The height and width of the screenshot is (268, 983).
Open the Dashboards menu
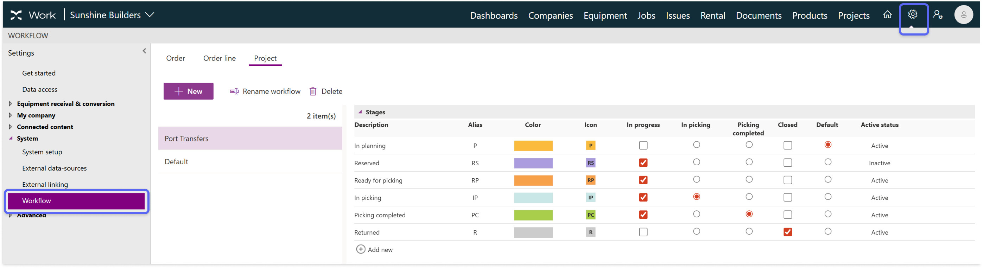tap(493, 15)
